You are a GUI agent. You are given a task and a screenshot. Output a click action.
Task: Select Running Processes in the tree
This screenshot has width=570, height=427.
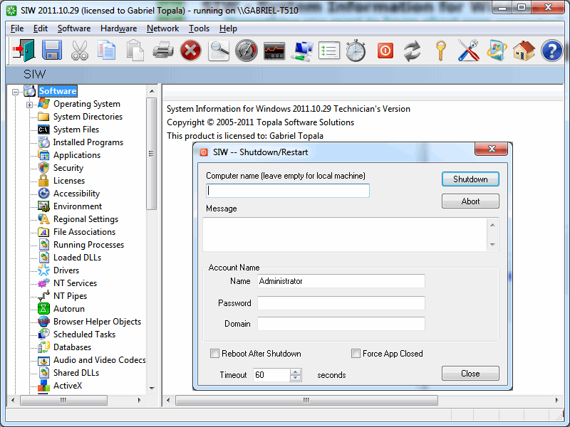(x=88, y=245)
